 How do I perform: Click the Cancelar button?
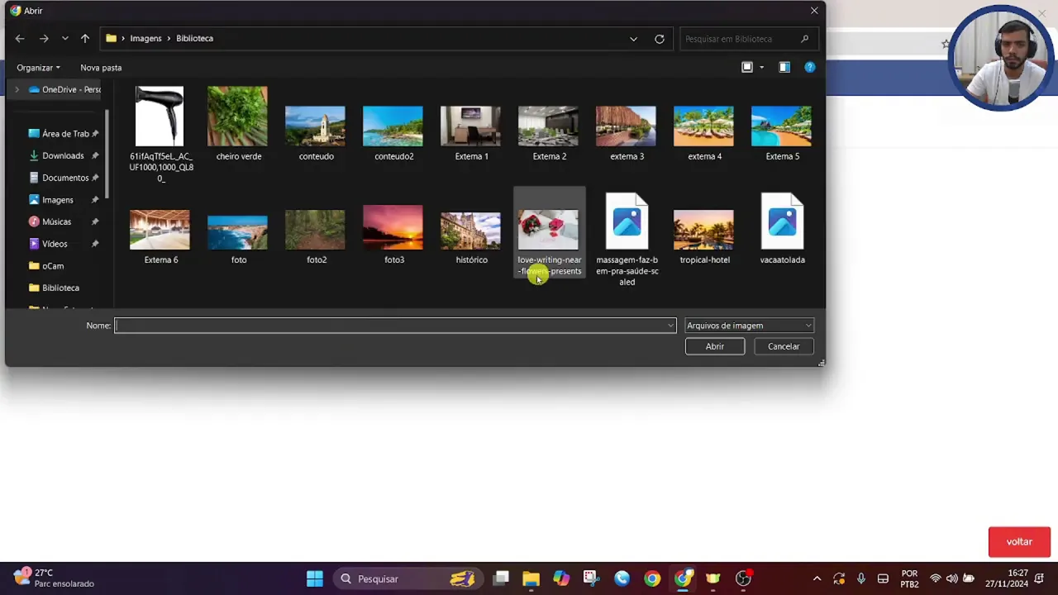[x=784, y=346]
